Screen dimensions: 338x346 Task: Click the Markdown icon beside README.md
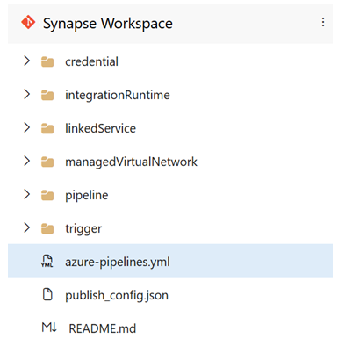tap(49, 328)
